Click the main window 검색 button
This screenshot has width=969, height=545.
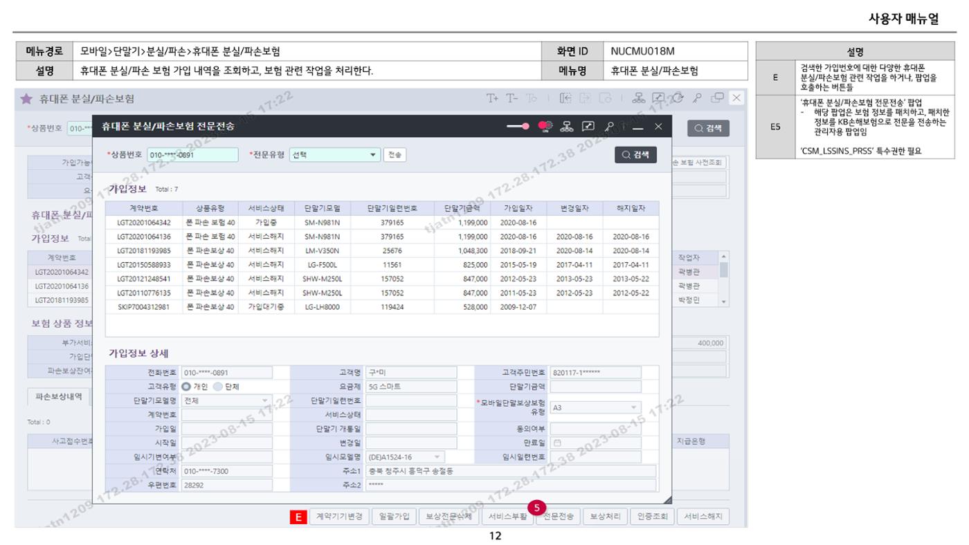[x=707, y=128]
